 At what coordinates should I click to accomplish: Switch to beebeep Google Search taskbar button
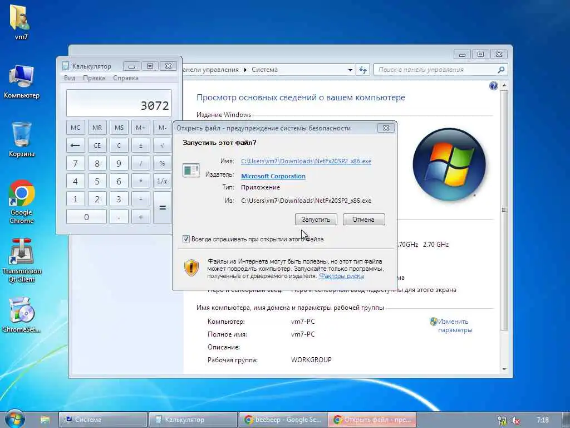283,420
